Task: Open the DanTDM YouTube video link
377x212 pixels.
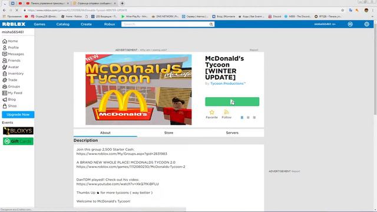Action: tap(118, 184)
